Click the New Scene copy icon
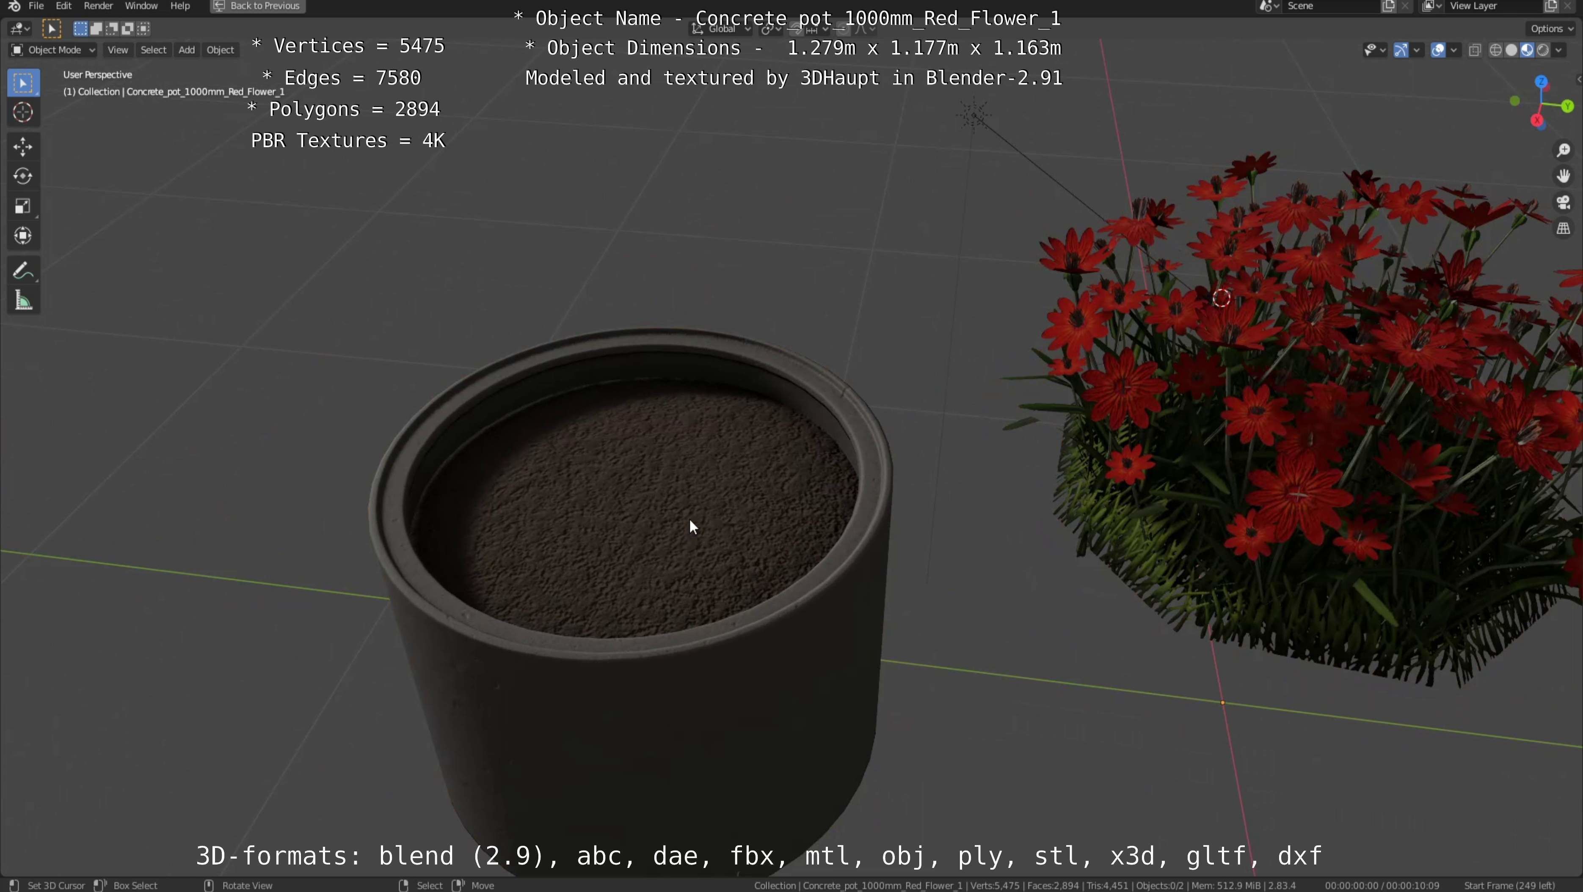1583x892 pixels. (1388, 6)
